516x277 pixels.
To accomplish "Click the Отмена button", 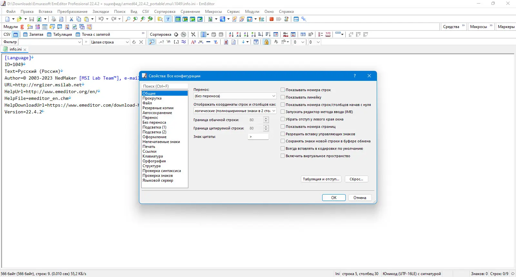I will [x=360, y=198].
